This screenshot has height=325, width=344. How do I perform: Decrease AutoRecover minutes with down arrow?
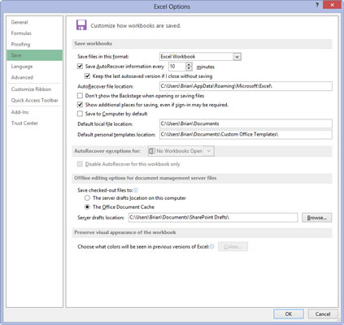pyautogui.click(x=189, y=68)
